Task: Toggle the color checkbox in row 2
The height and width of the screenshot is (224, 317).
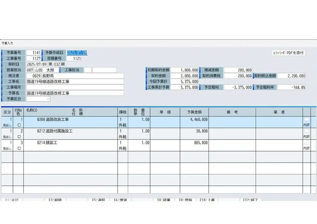Action: click(x=19, y=137)
